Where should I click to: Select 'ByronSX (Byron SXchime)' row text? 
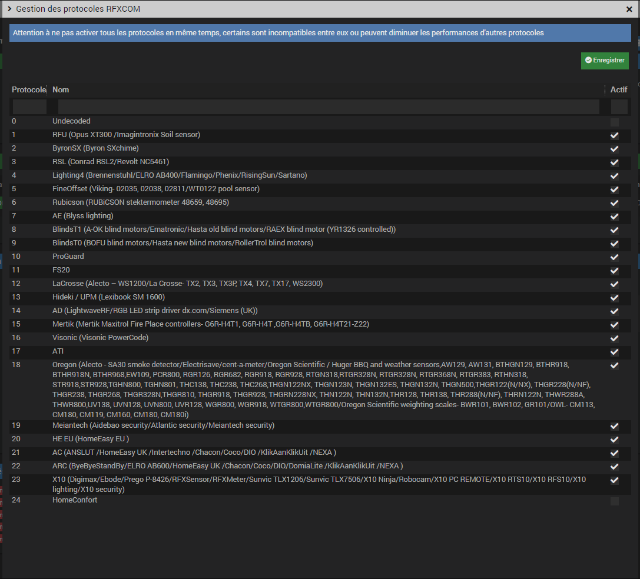pyautogui.click(x=95, y=148)
